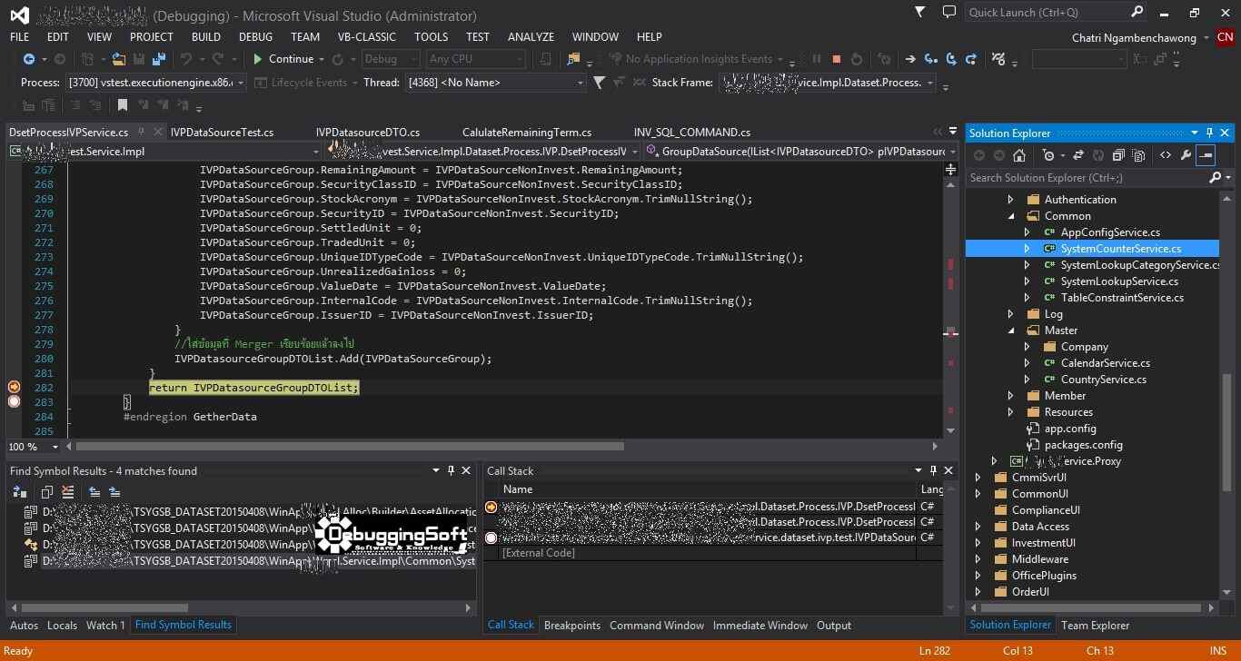This screenshot has height=661, width=1241.
Task: Open the Breakpoints tab
Action: click(571, 626)
